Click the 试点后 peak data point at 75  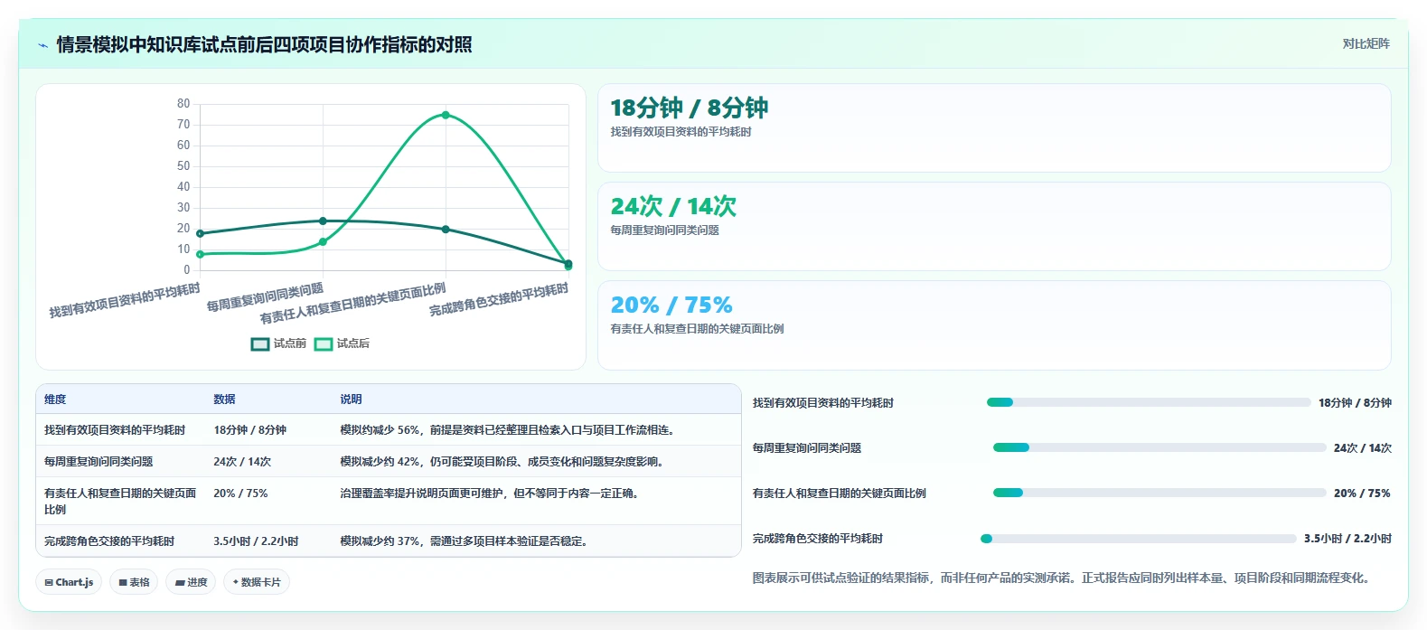point(446,115)
